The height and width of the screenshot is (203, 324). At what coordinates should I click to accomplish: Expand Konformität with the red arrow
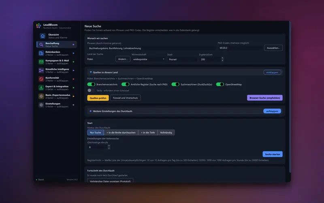pos(73,79)
